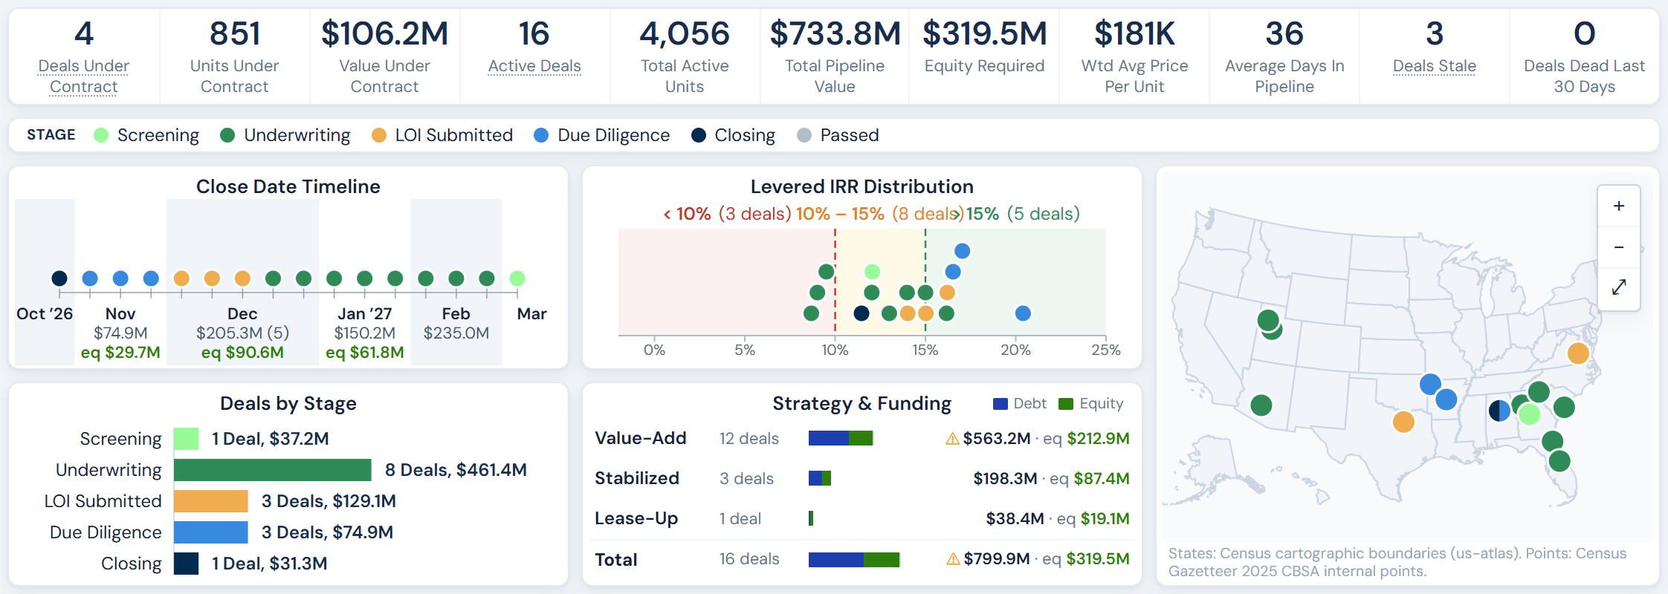Click the Debt legend swatch in Strategy & Funding
The image size is (1668, 594).
(x=1001, y=404)
